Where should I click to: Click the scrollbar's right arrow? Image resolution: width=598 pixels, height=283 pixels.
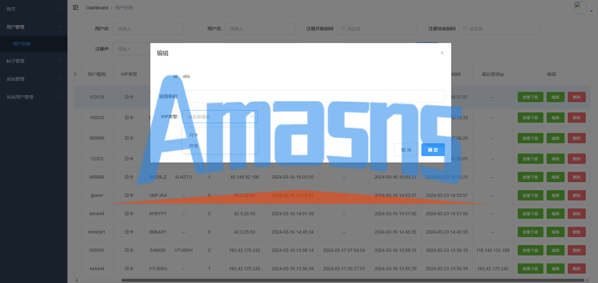(587, 280)
